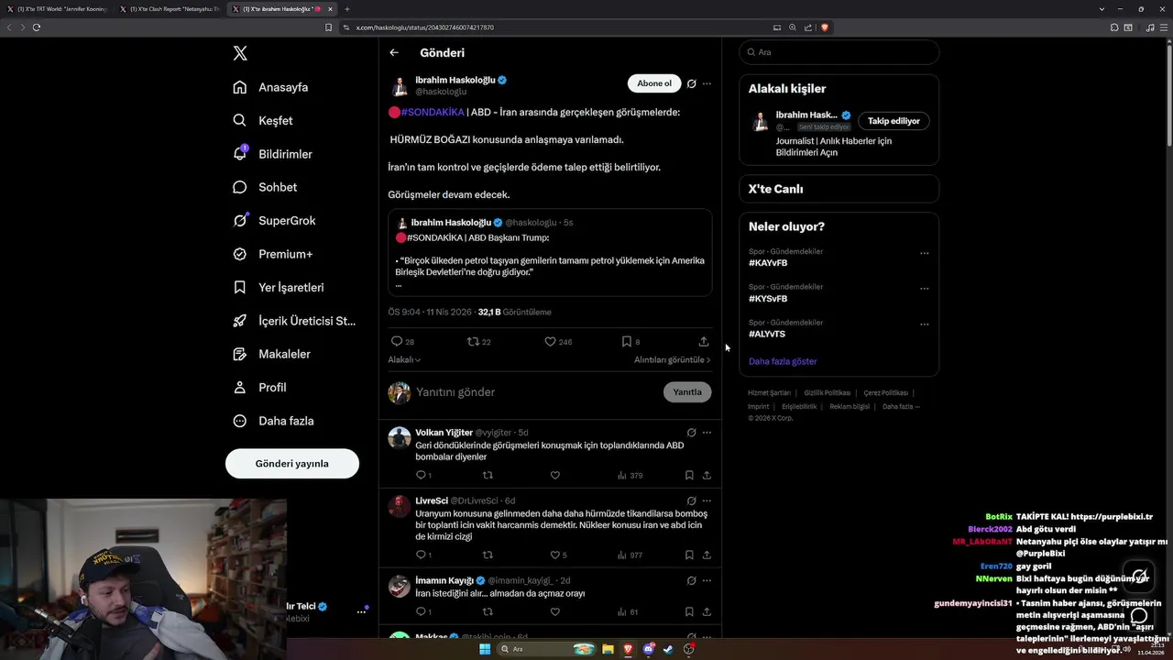The height and width of the screenshot is (660, 1173).
Task: Repost İmamın Kayığı's comment
Action: [488, 611]
